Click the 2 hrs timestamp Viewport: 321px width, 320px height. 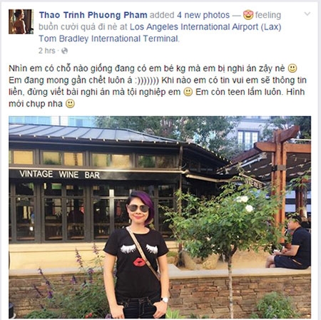(47, 51)
